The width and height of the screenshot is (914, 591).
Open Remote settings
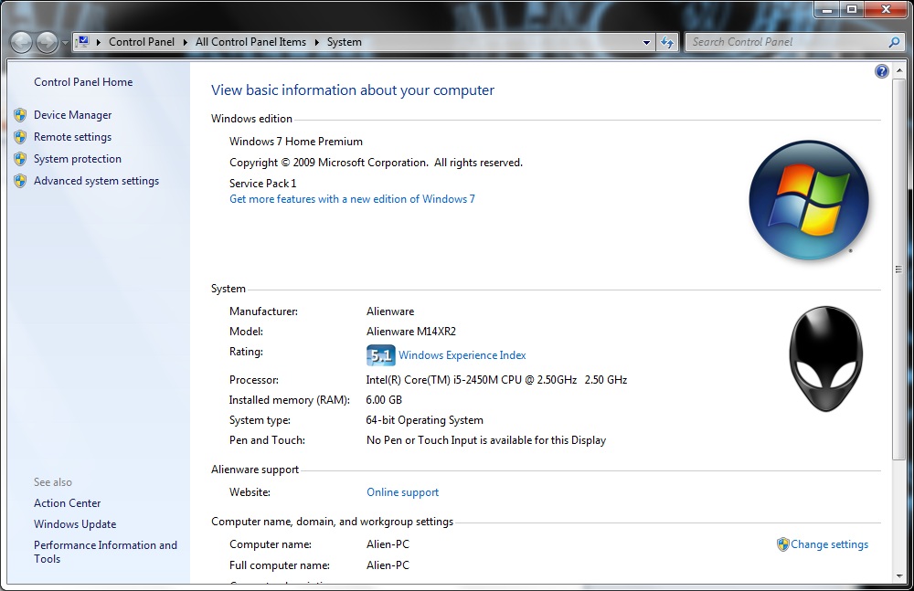73,137
